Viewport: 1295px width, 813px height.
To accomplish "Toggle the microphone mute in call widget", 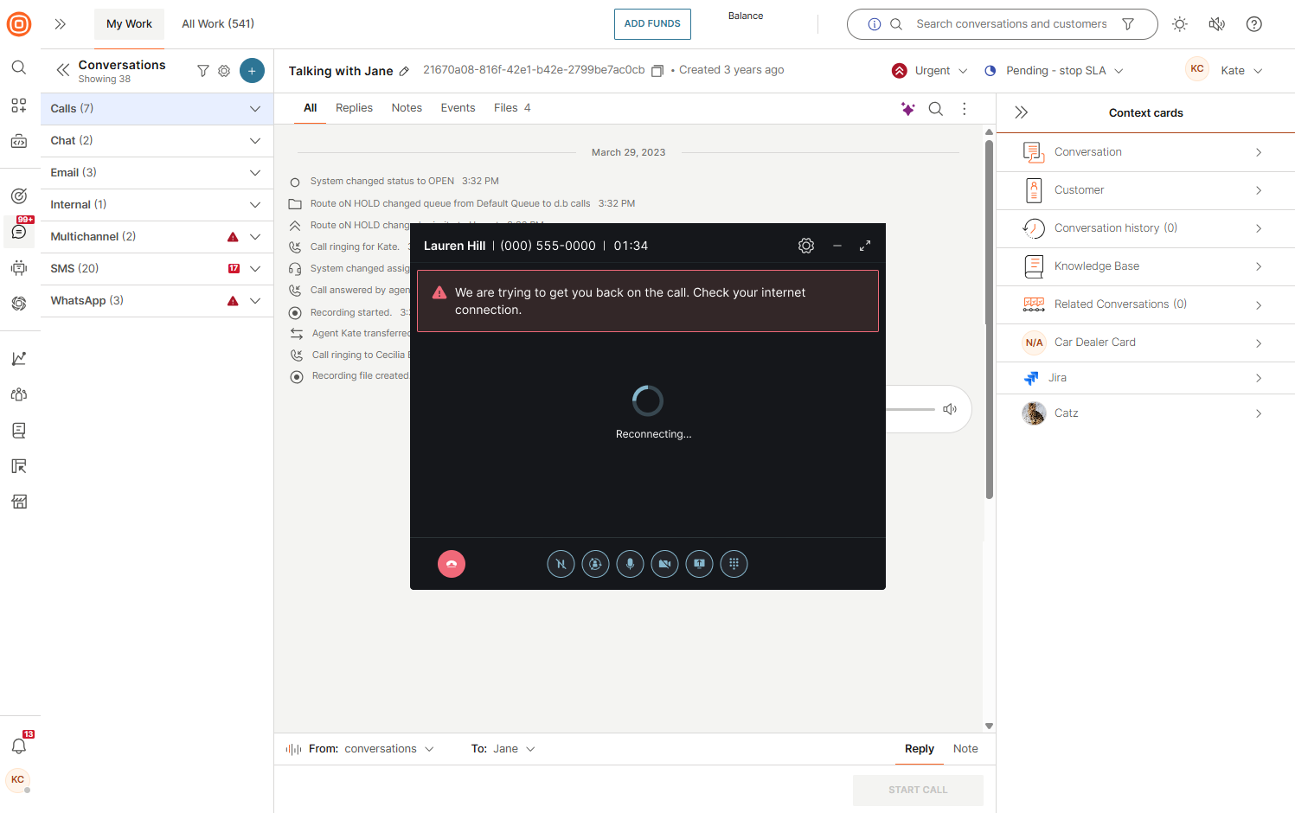I will 630,564.
